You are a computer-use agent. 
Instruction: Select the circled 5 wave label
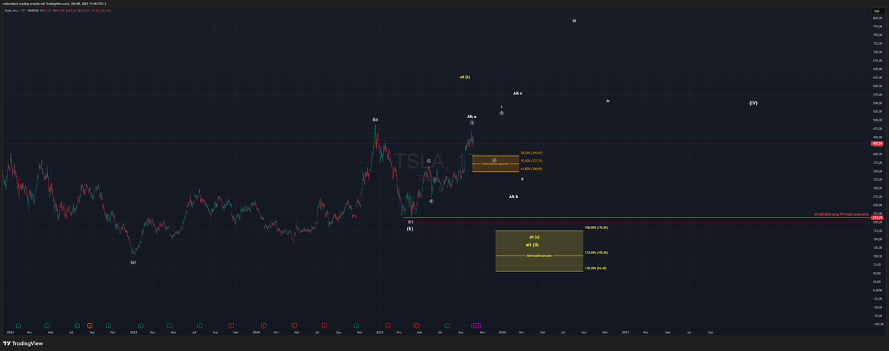click(501, 113)
